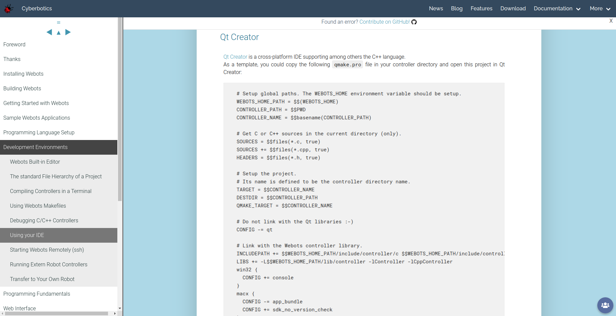Open the News page
The image size is (616, 316).
click(436, 9)
